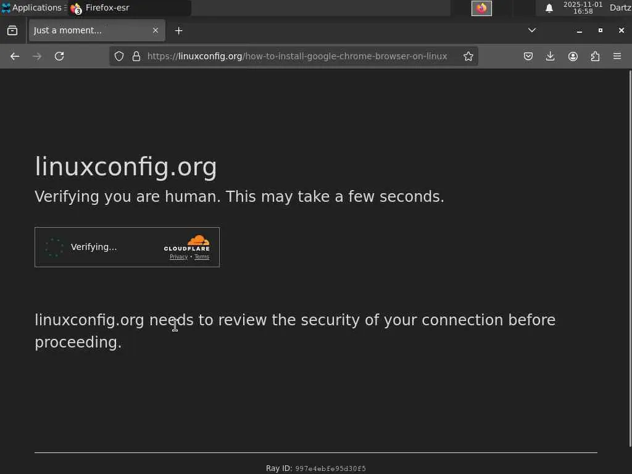Open the Downloads panel
632x474 pixels.
550,56
